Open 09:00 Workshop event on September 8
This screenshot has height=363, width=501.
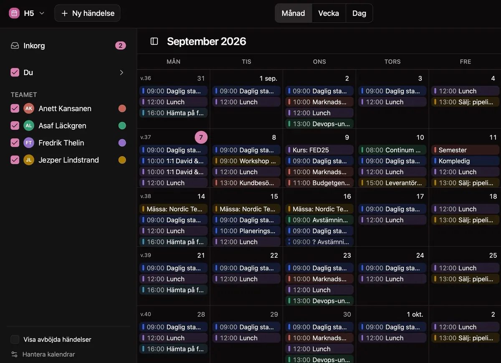246,161
